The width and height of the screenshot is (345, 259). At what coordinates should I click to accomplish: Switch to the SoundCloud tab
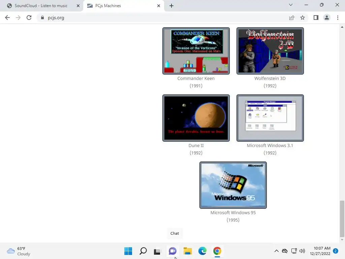point(41,6)
